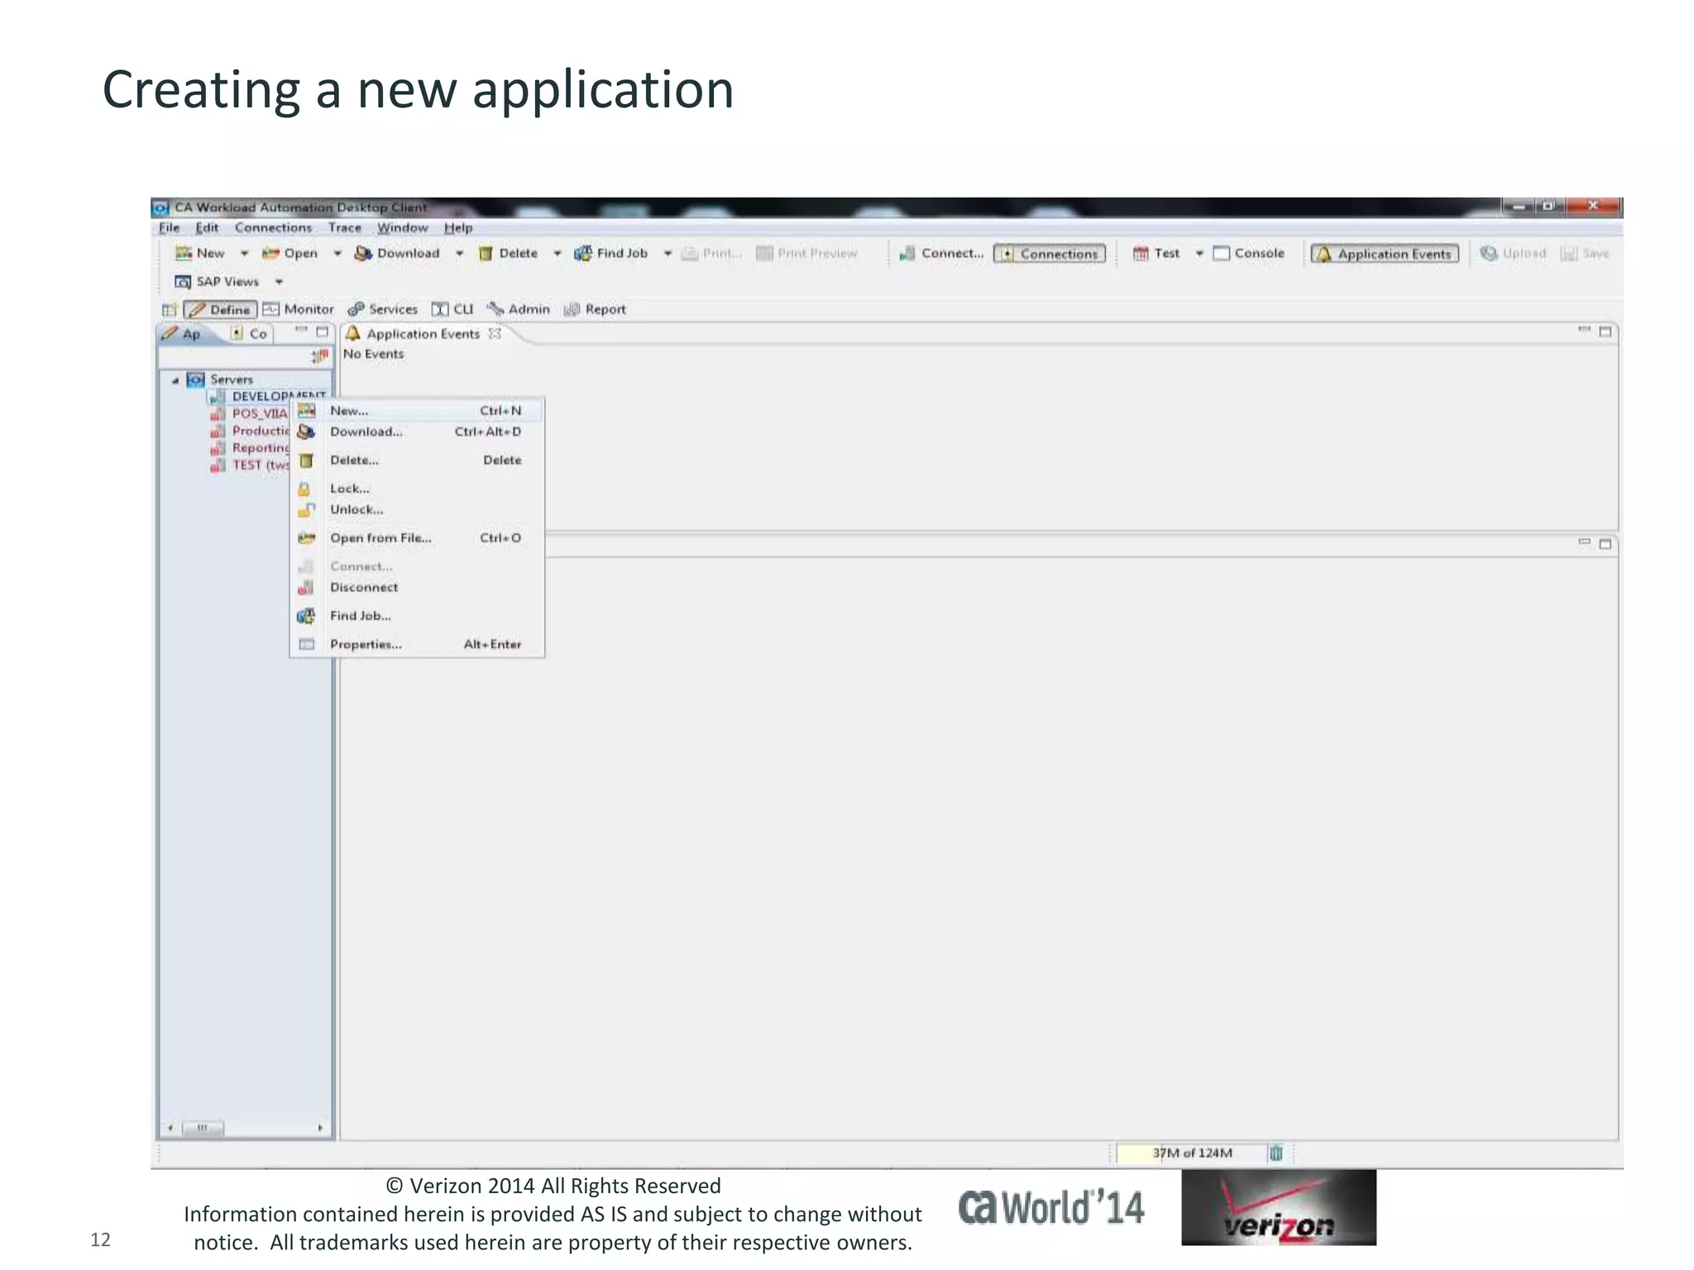Click the Download toolbar icon
Image resolution: width=1694 pixels, height=1270 pixels.
coord(363,253)
